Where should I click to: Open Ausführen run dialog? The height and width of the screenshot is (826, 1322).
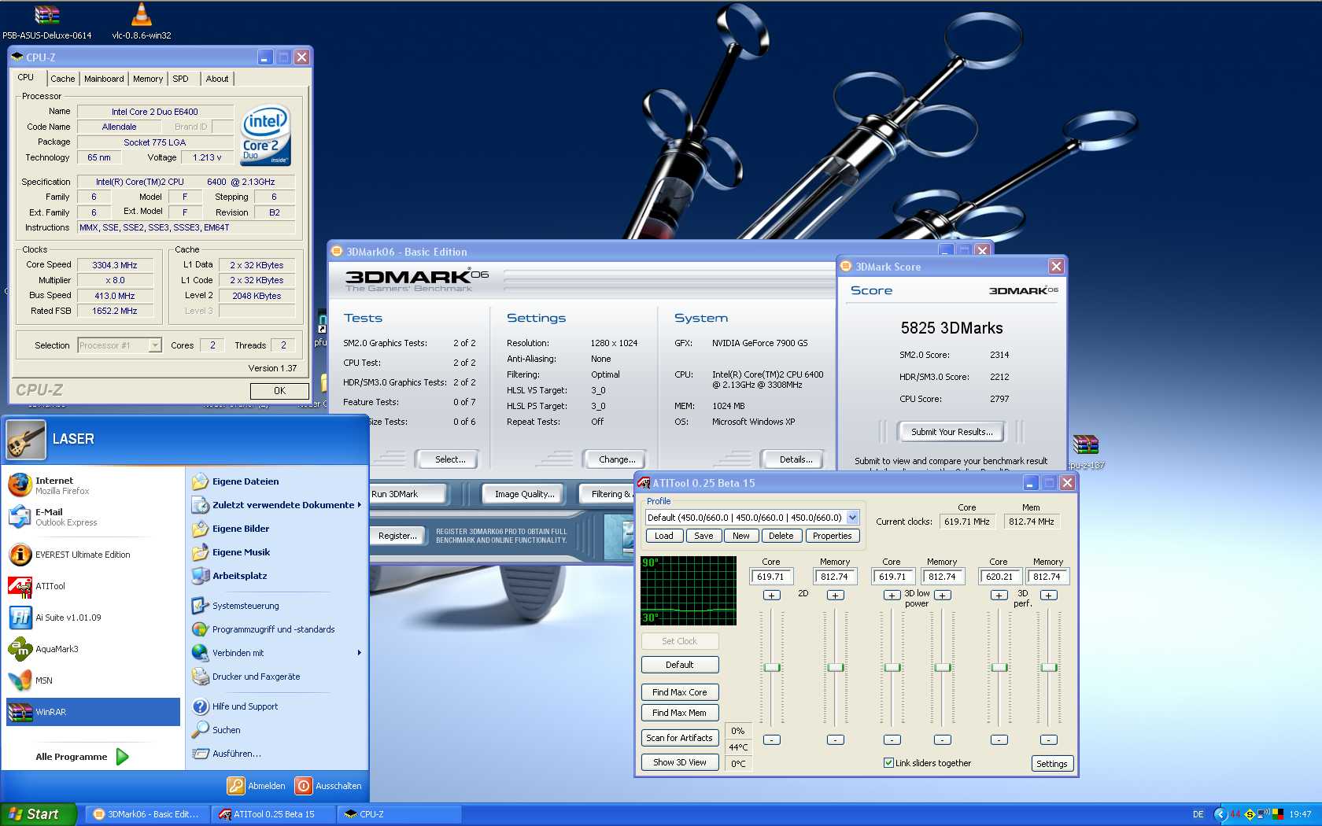236,754
